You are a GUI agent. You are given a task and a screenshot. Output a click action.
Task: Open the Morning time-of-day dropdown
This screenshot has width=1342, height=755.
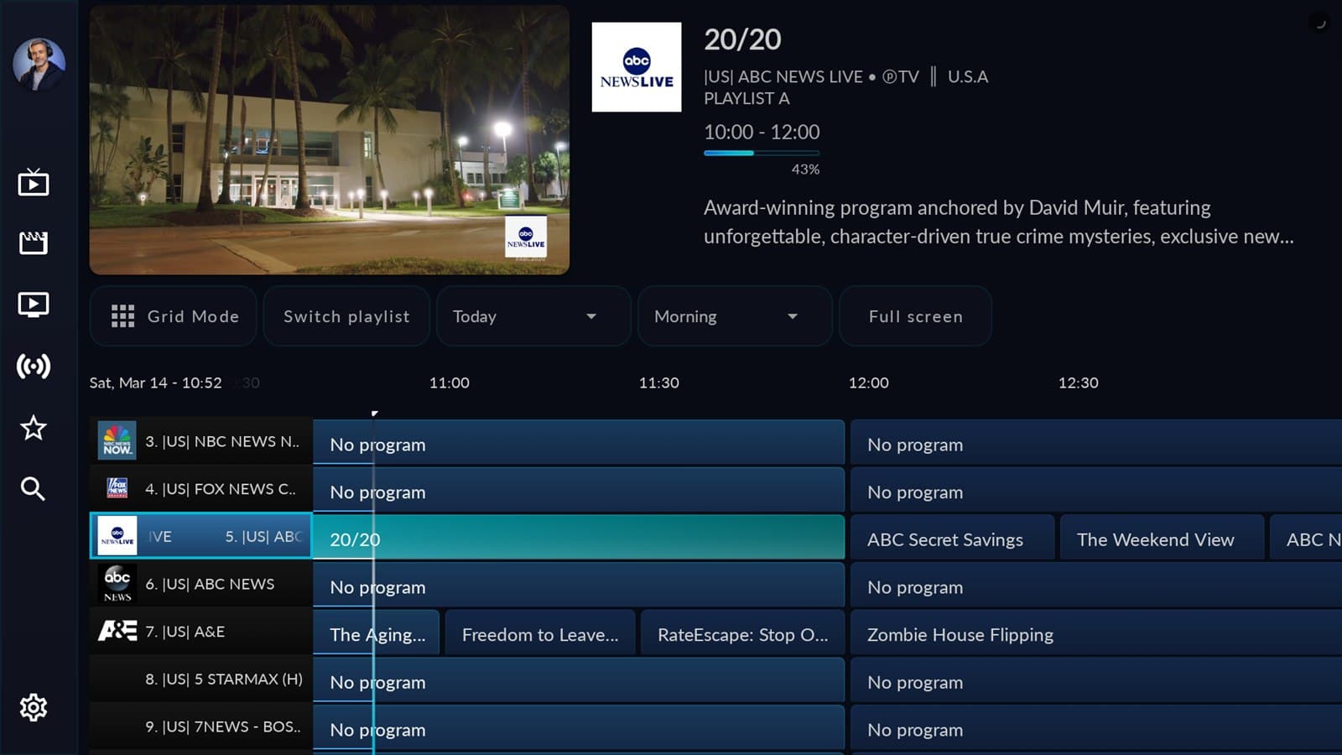pyautogui.click(x=733, y=316)
